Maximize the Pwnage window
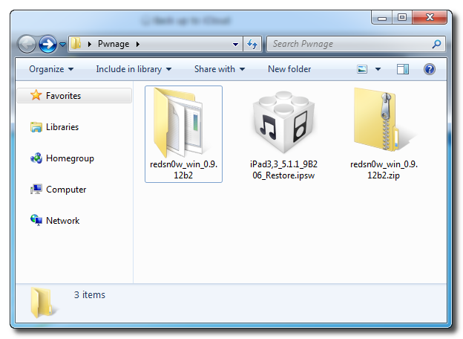The width and height of the screenshot is (463, 339). coord(402,18)
